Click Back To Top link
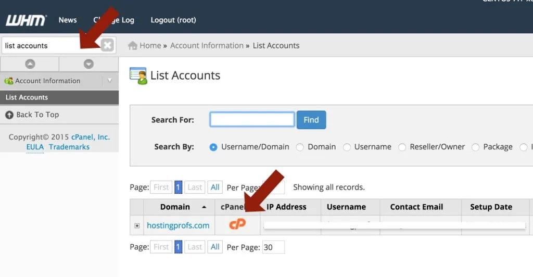This screenshot has width=533, height=277. pyautogui.click(x=37, y=115)
